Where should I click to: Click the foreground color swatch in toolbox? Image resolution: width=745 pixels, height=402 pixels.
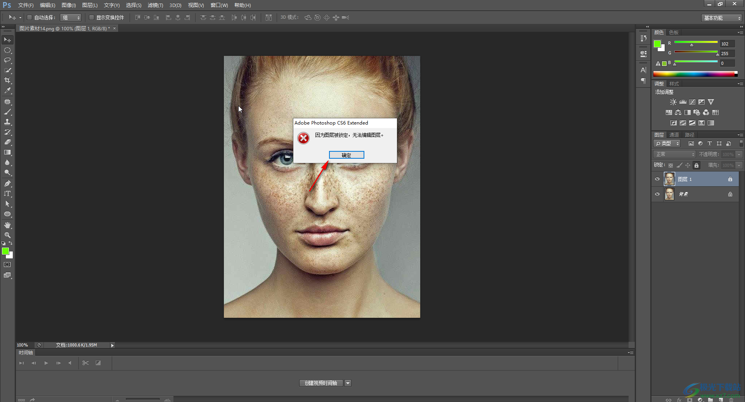click(5, 251)
